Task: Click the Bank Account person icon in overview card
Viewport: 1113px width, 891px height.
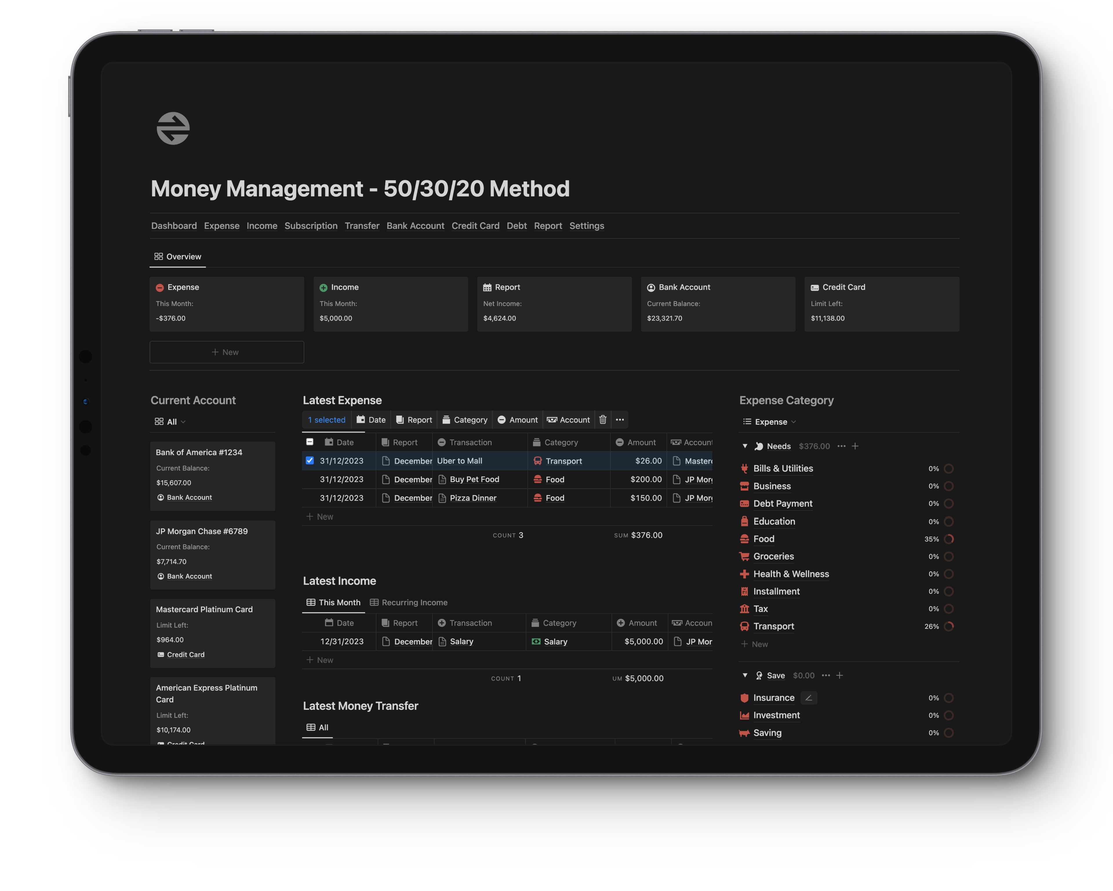Action: [x=651, y=288]
